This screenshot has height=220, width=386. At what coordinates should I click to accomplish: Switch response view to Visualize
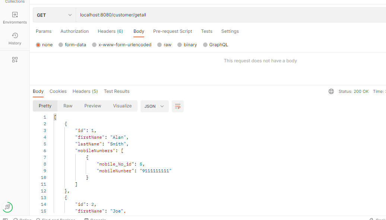click(x=122, y=106)
